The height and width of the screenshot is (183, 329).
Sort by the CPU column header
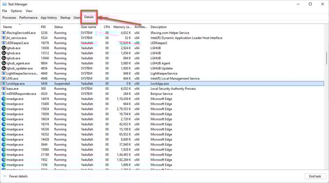pos(106,27)
